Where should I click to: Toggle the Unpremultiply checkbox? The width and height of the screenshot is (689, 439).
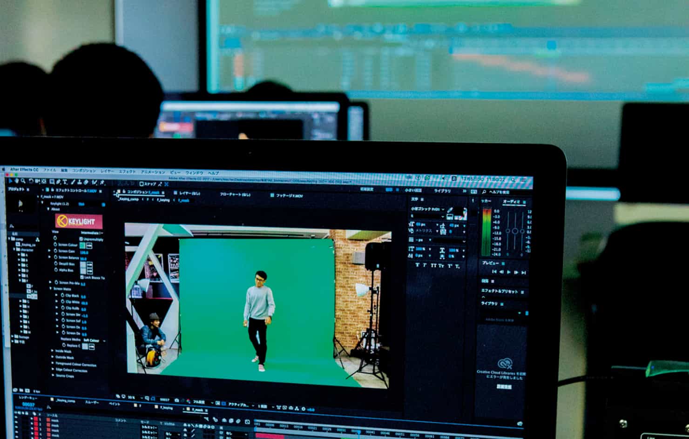click(x=81, y=239)
